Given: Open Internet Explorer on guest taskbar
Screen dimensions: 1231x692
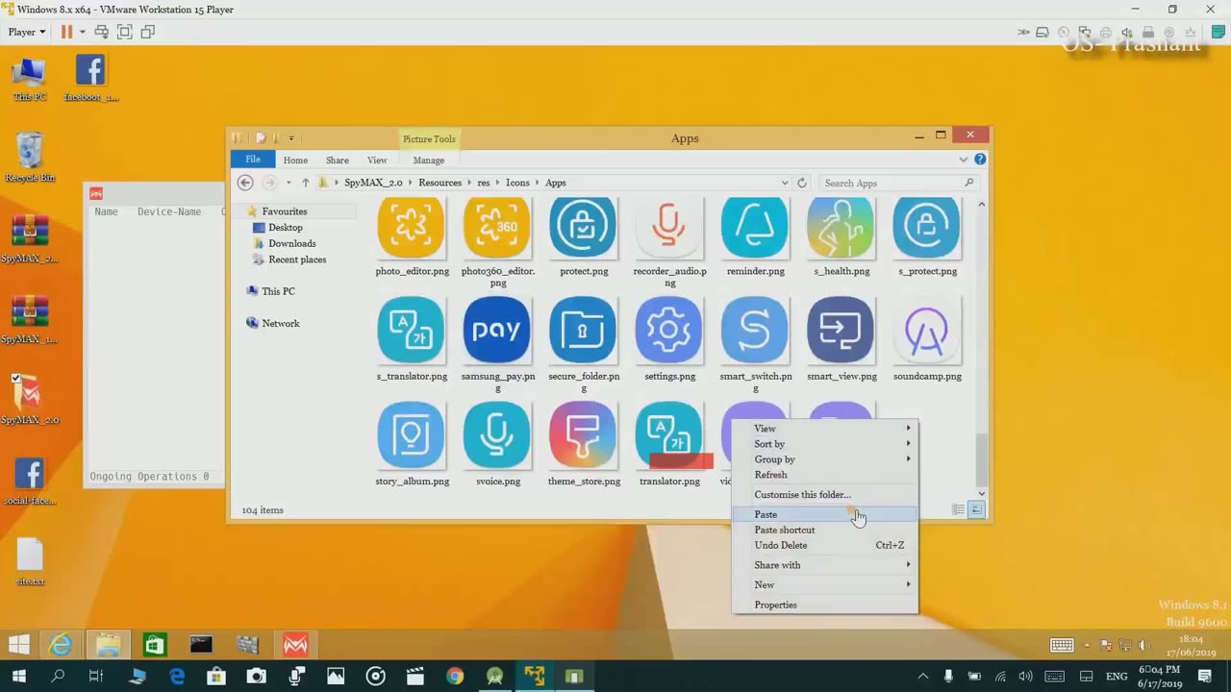Looking at the screenshot, I should coord(60,645).
